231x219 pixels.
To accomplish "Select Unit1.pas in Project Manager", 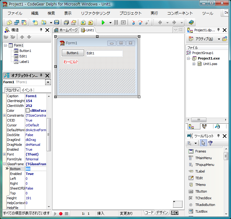I will point(210,64).
